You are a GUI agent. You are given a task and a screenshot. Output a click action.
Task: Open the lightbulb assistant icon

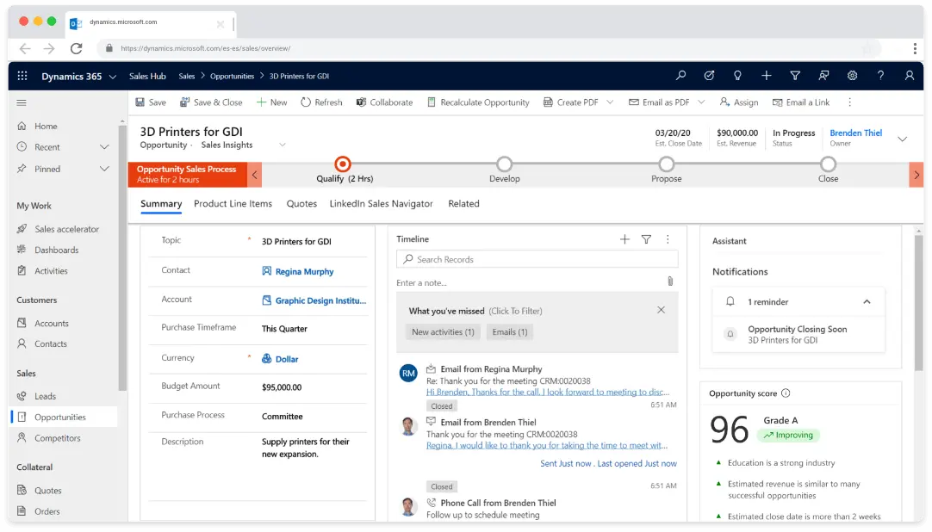coord(737,76)
